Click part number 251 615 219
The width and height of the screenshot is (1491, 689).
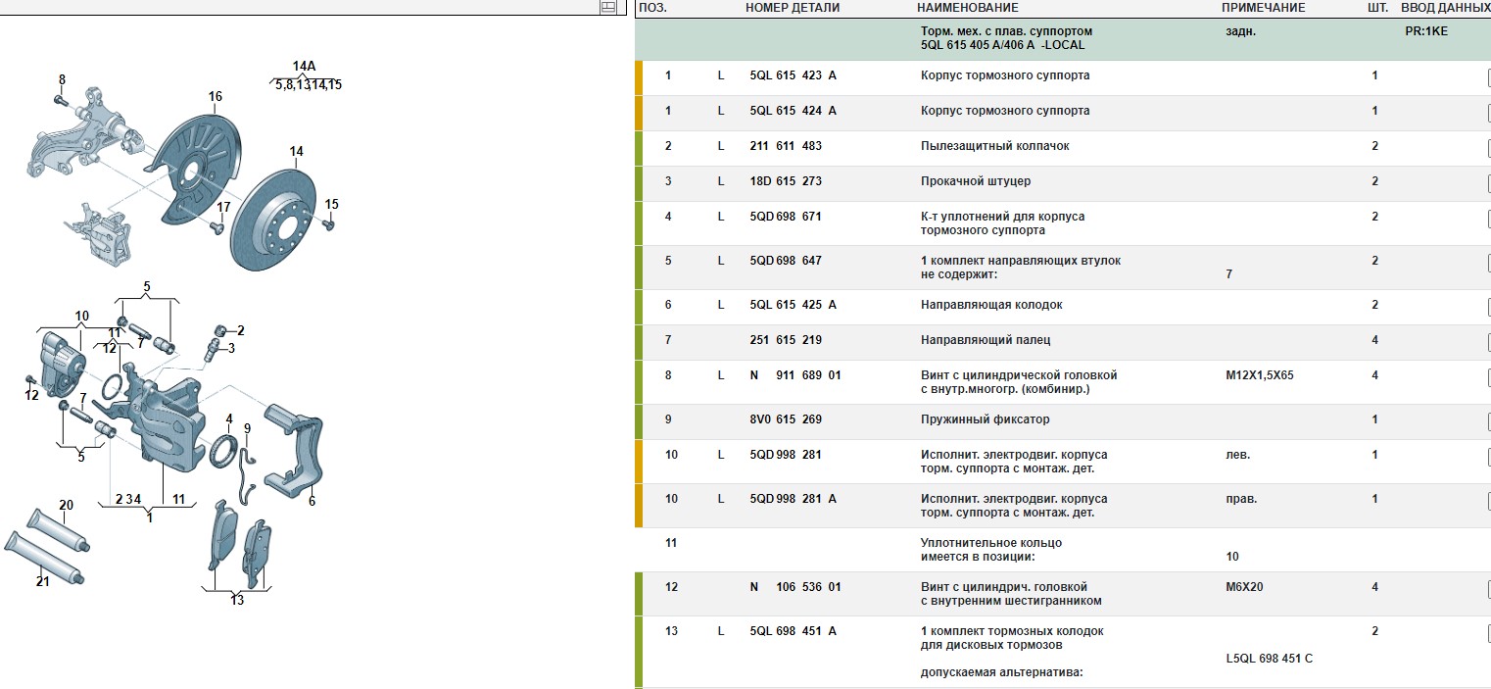coord(786,340)
